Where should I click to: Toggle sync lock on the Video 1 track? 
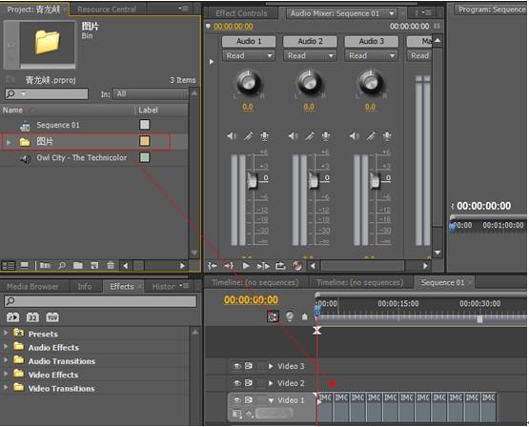249,400
